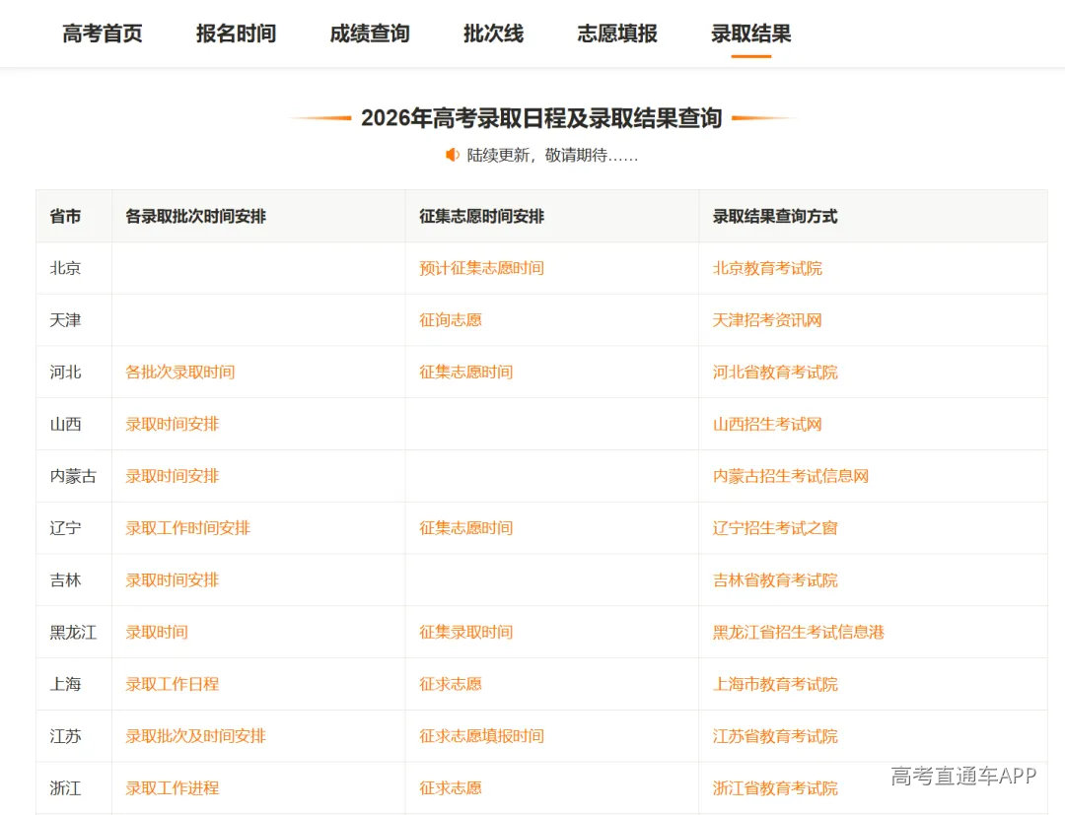Viewport: 1065px width, 815px height.
Task: Click the 陆续更新，敬请期待 notice text
Action: point(552,156)
